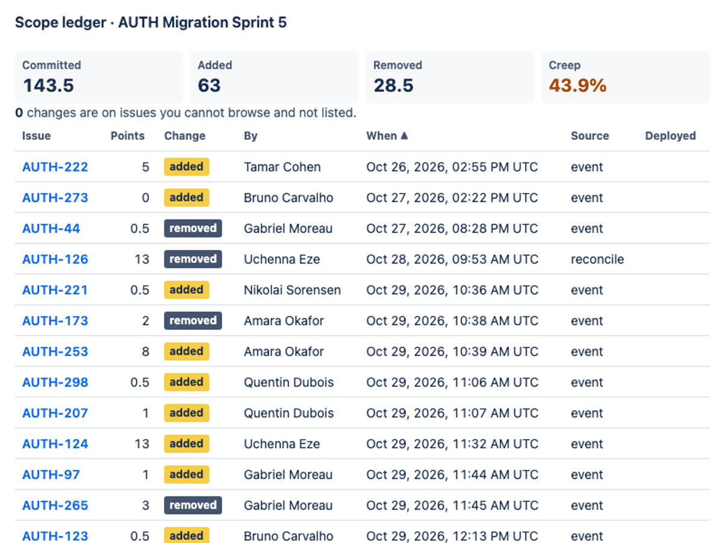Viewport: 724px width, 543px height.
Task: Click Amara Okafor on the AUTH-173 row
Action: pos(284,321)
